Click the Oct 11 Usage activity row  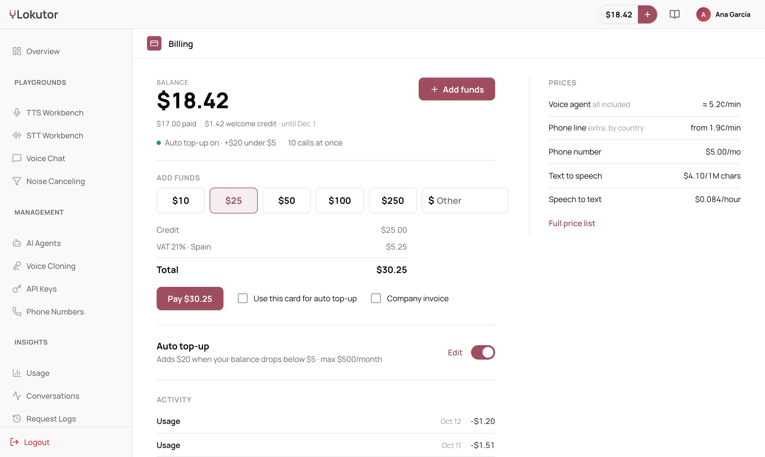(326, 445)
